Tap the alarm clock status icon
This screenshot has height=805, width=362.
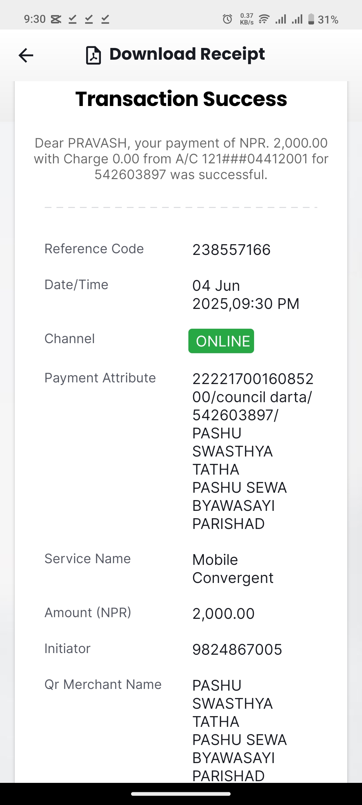pyautogui.click(x=227, y=19)
